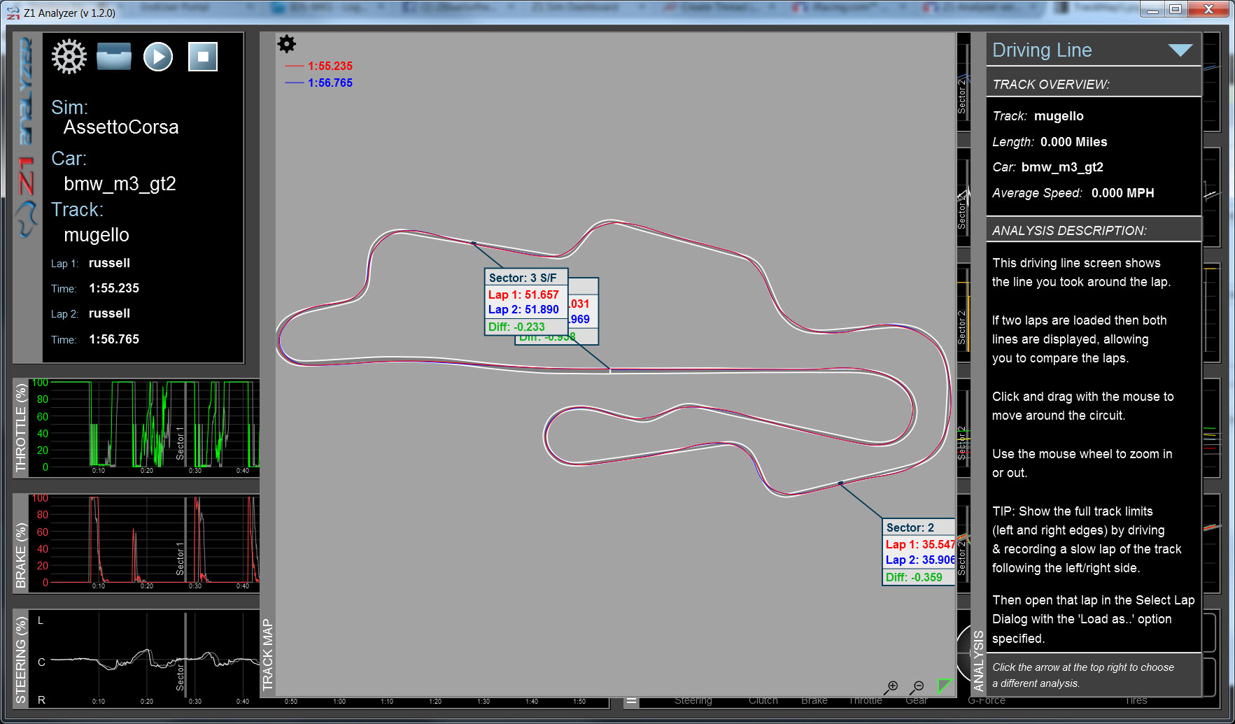Open the hamburger menu at bottom bar
The image size is (1235, 724).
point(631,701)
